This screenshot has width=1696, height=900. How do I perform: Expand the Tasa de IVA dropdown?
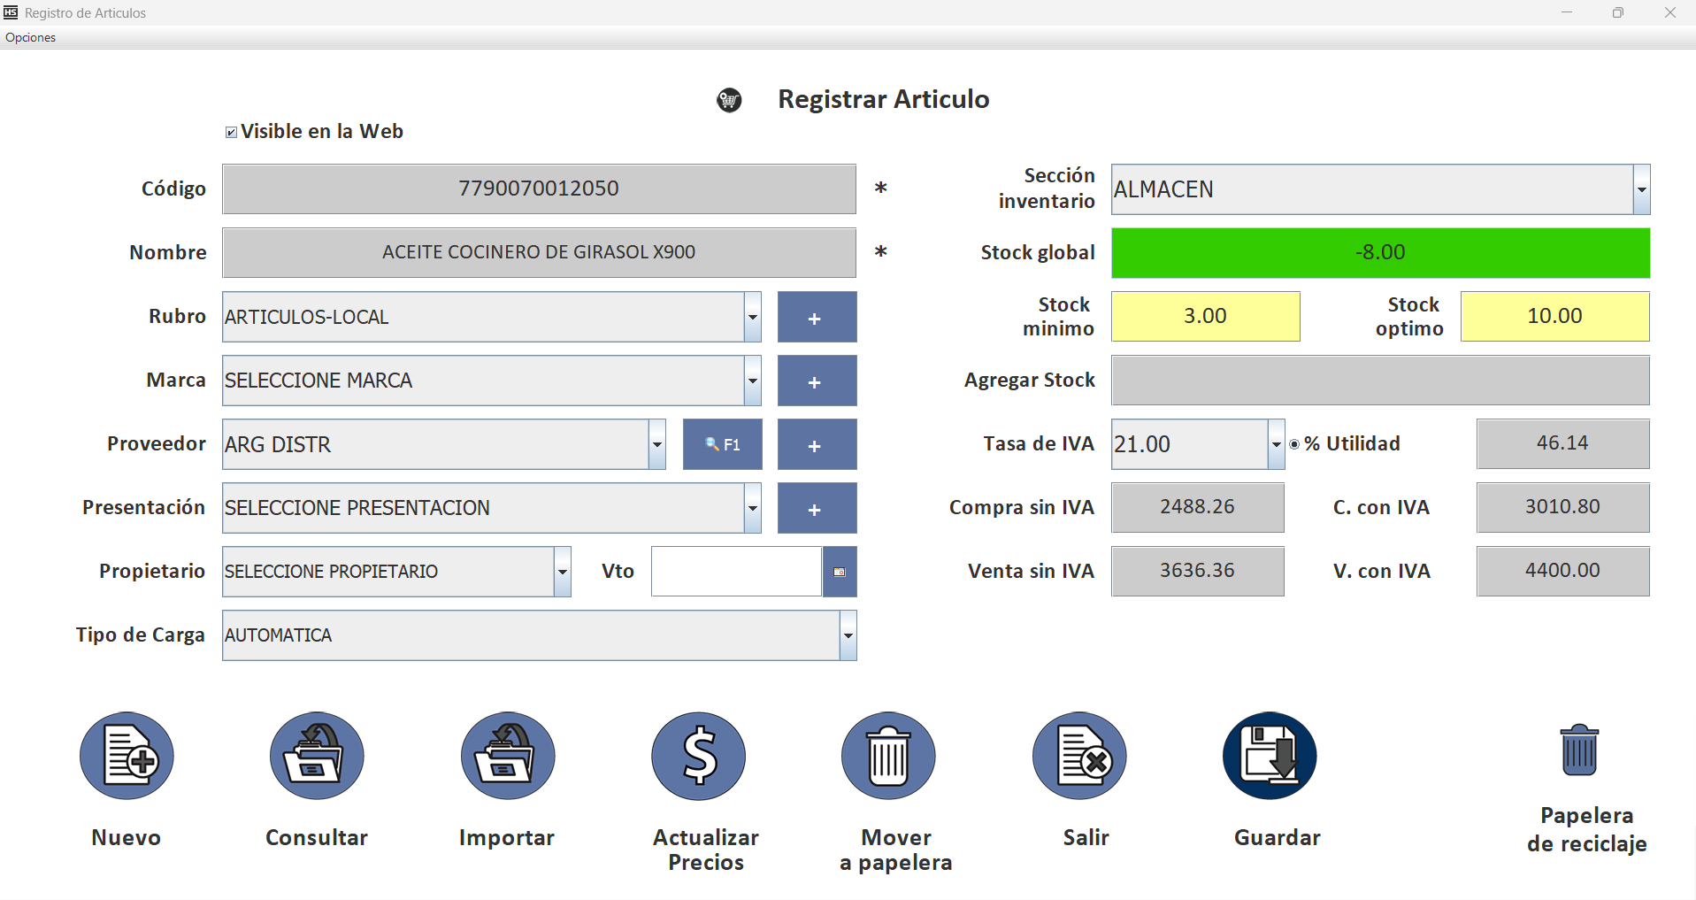click(1276, 444)
